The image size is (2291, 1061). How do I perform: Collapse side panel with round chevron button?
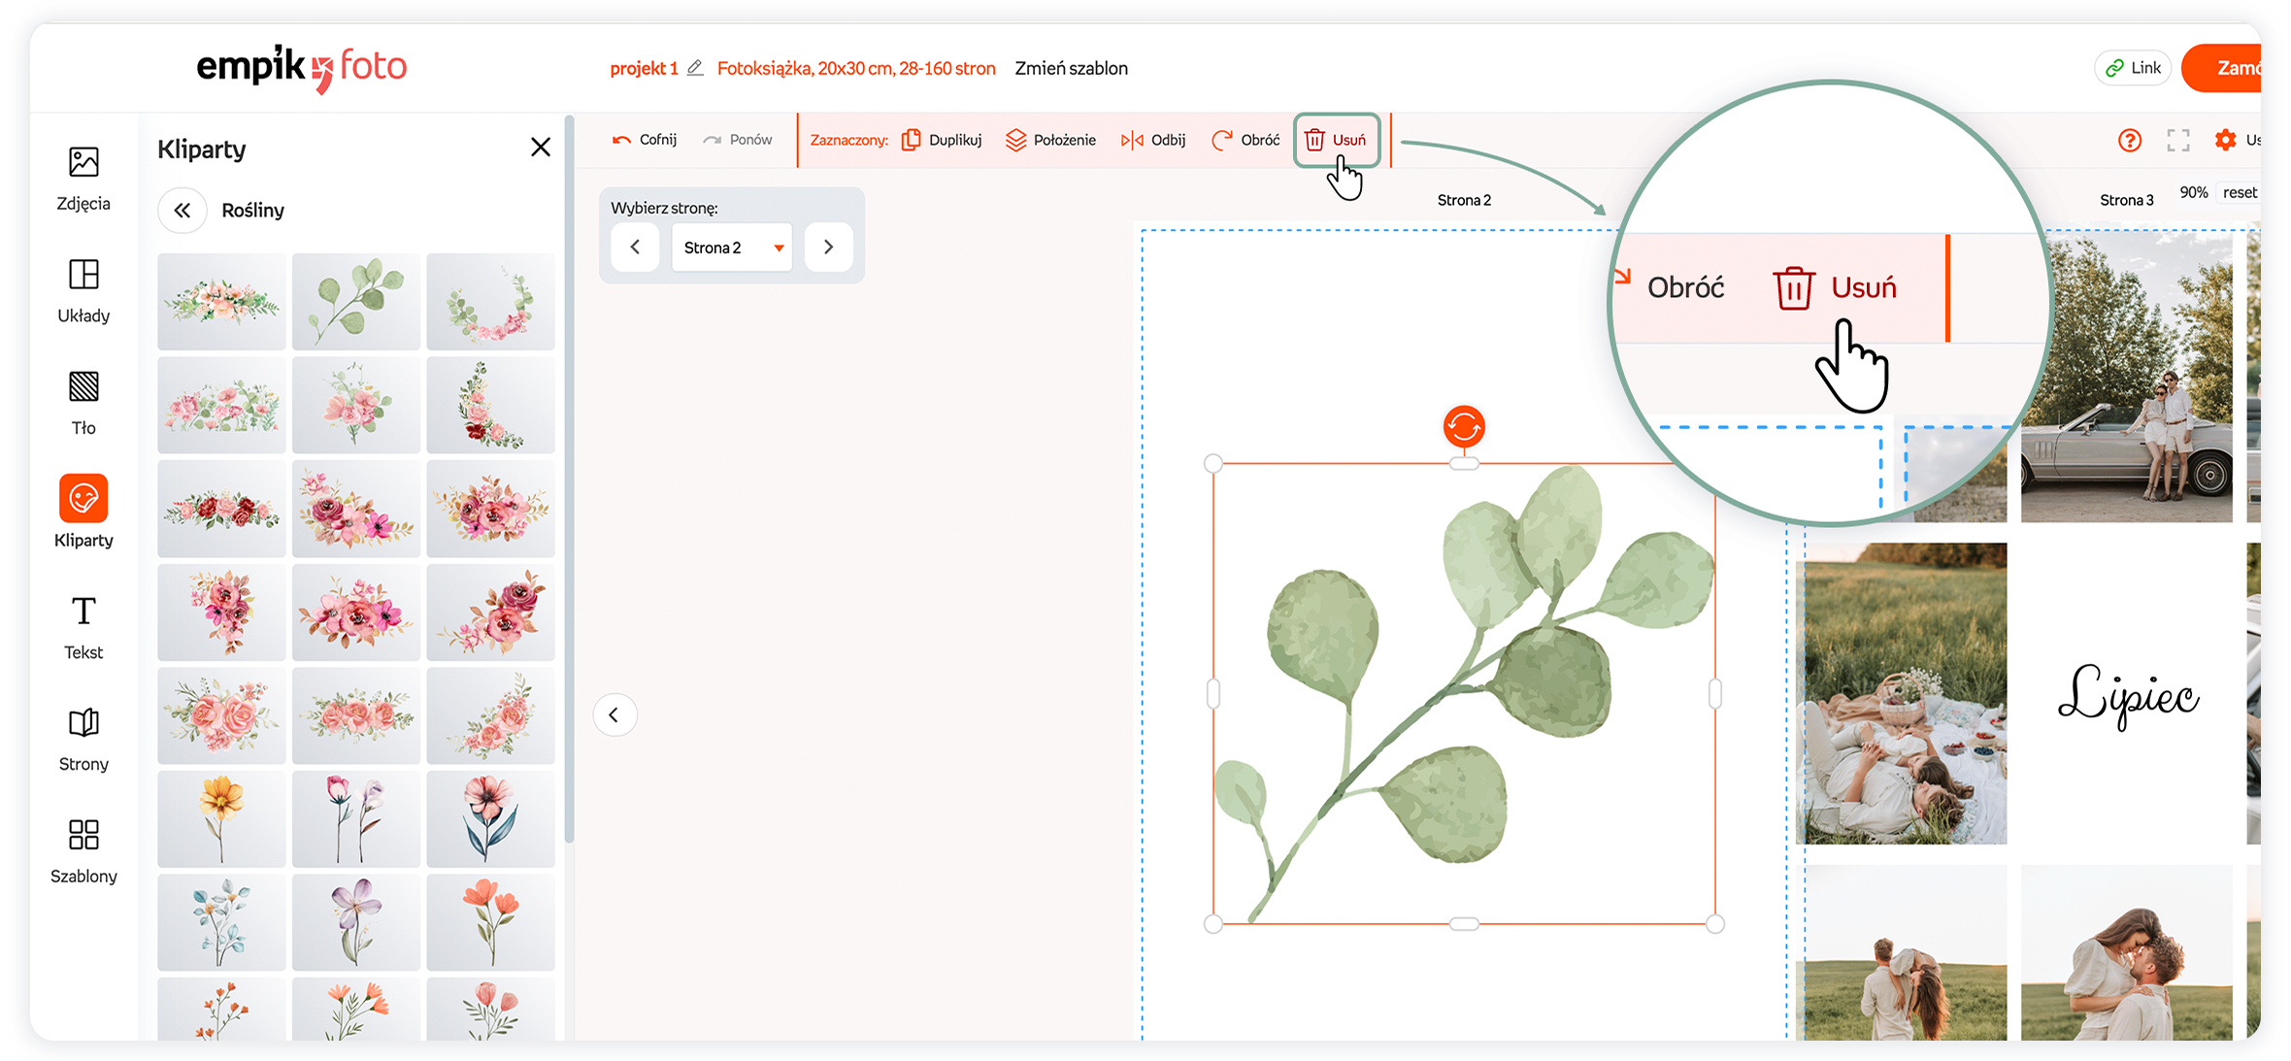coord(614,715)
